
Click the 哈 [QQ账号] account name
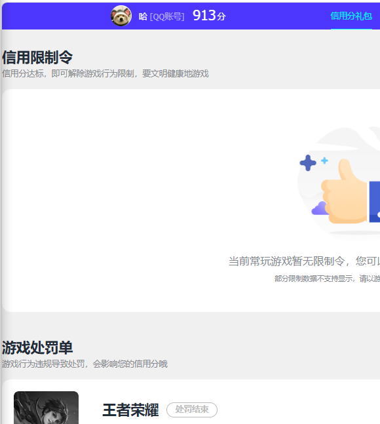161,17
